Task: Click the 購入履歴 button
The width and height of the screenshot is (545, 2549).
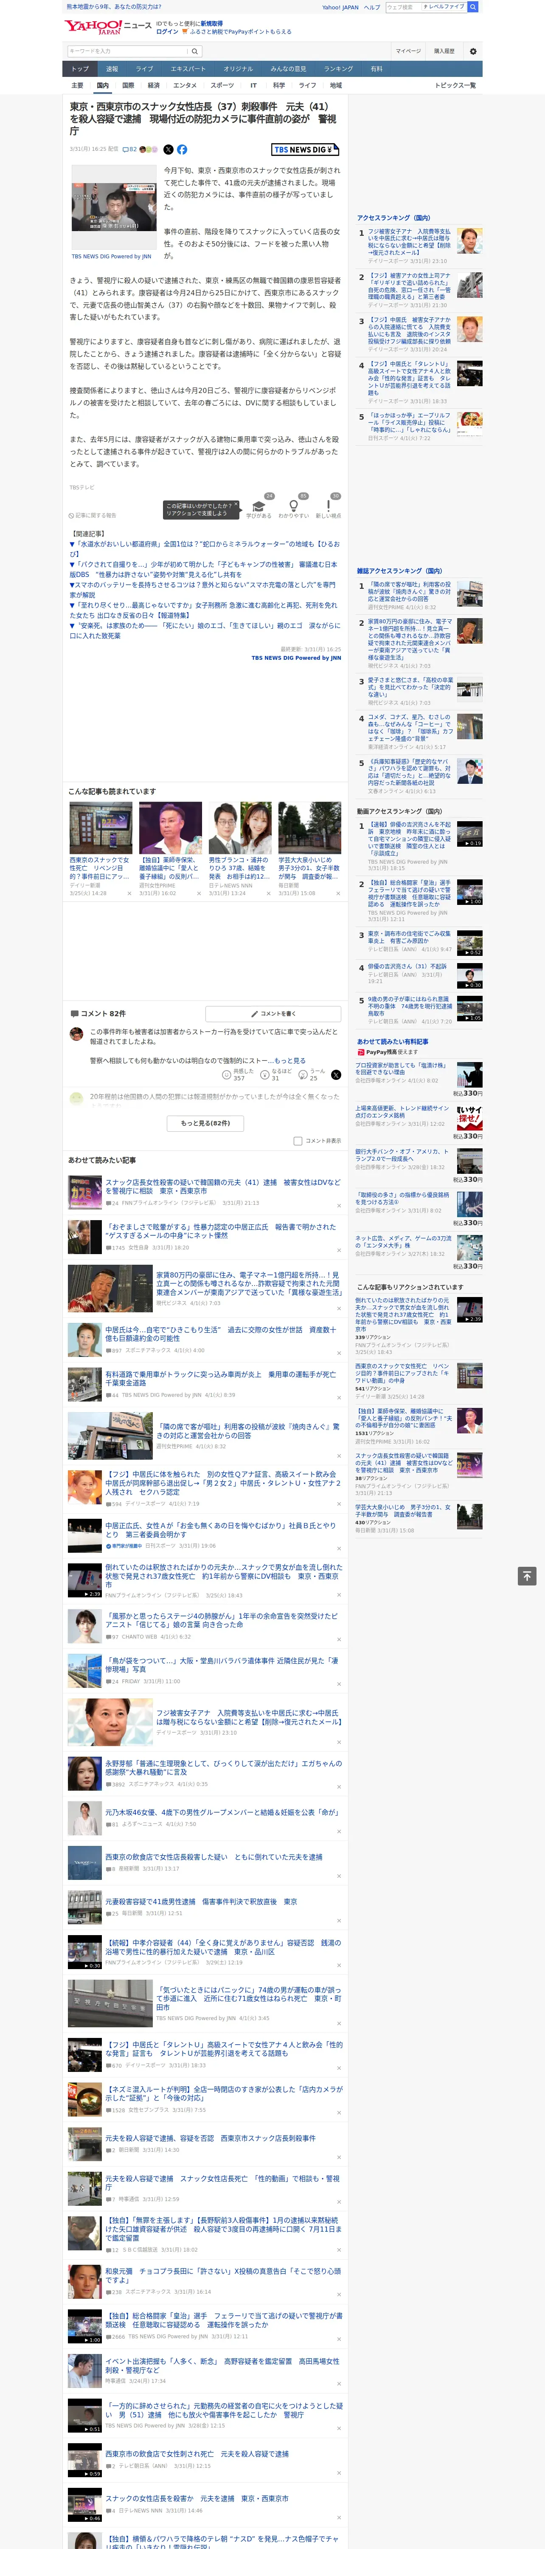Action: [444, 51]
